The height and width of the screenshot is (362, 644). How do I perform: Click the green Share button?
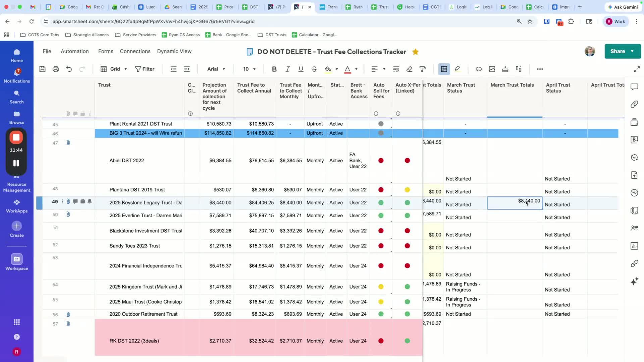pos(618,51)
